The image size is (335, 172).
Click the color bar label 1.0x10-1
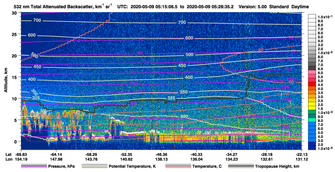tap(325, 17)
